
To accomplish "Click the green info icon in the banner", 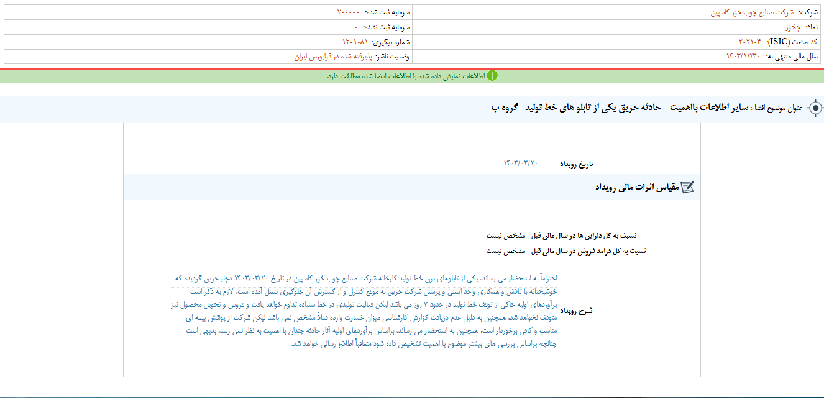I will (492, 76).
